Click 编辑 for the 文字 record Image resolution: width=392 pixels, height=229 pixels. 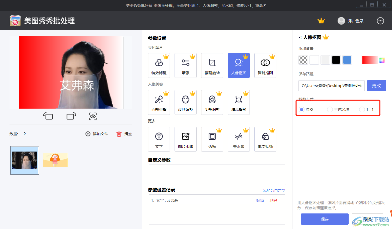(260, 200)
